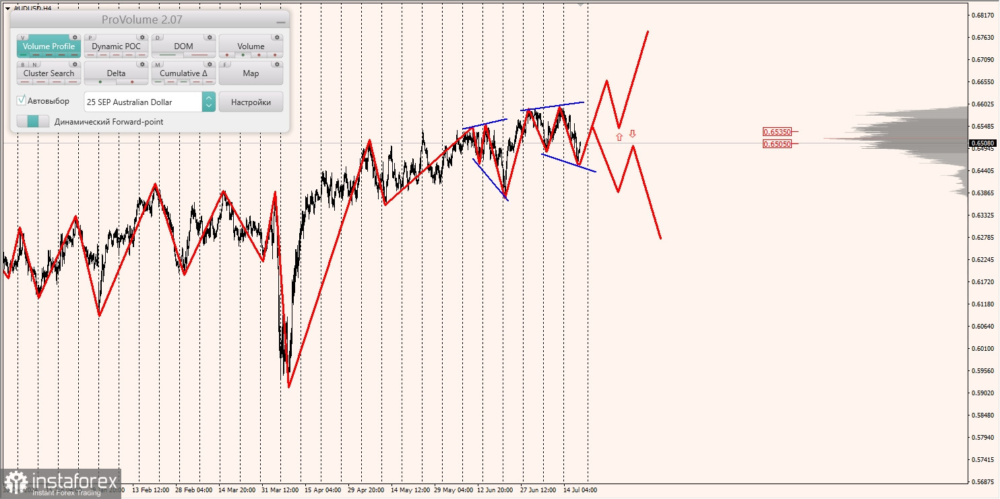Screen dimensions: 1000x499
Task: Open DOM settings gear icon
Action: point(210,37)
